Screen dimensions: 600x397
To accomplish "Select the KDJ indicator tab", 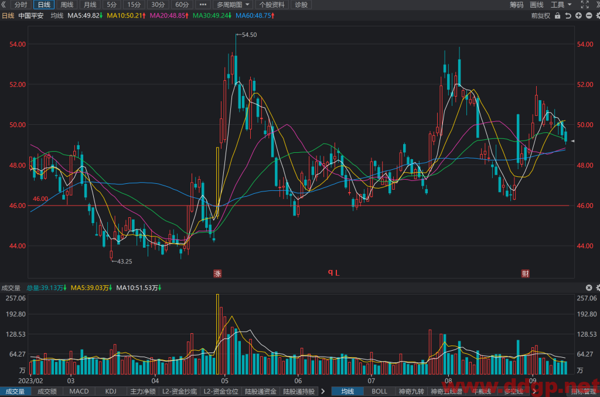I will (x=111, y=391).
